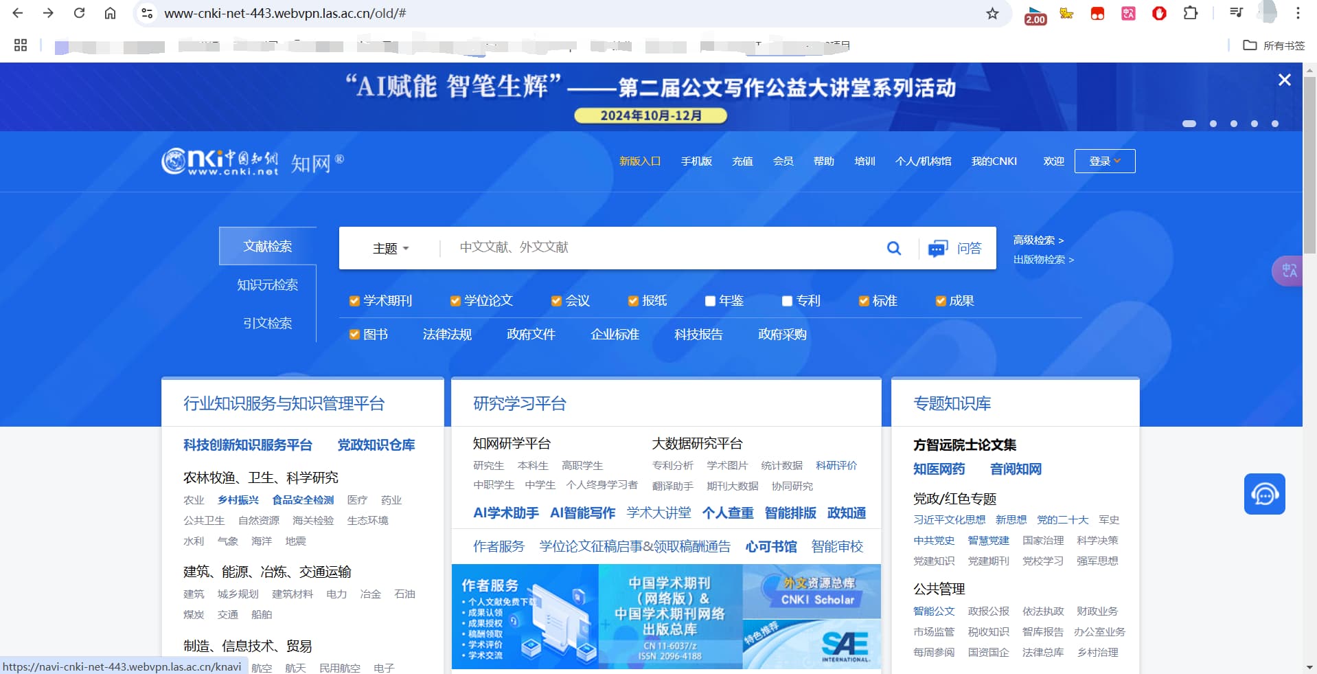The height and width of the screenshot is (674, 1317).
Task: Click the first banner carousel indicator
Action: (x=1189, y=124)
